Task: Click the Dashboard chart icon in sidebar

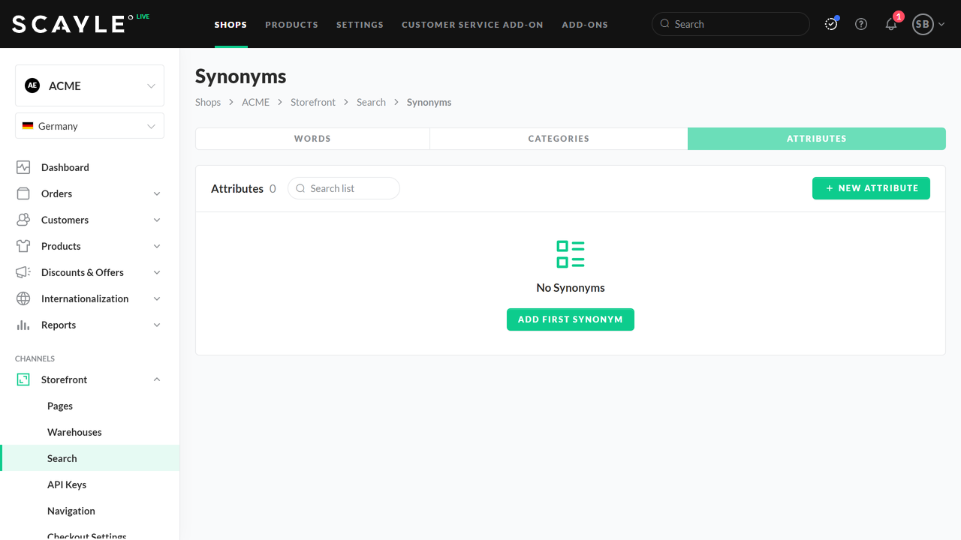Action: (x=23, y=167)
